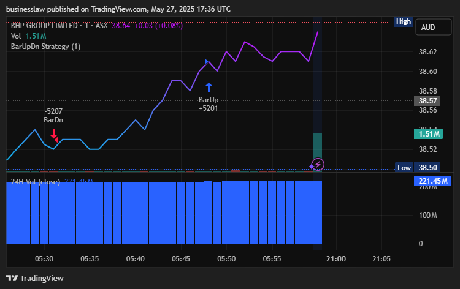This screenshot has width=460, height=289.
Task: Open the AUD currency selector
Action: pos(433,27)
